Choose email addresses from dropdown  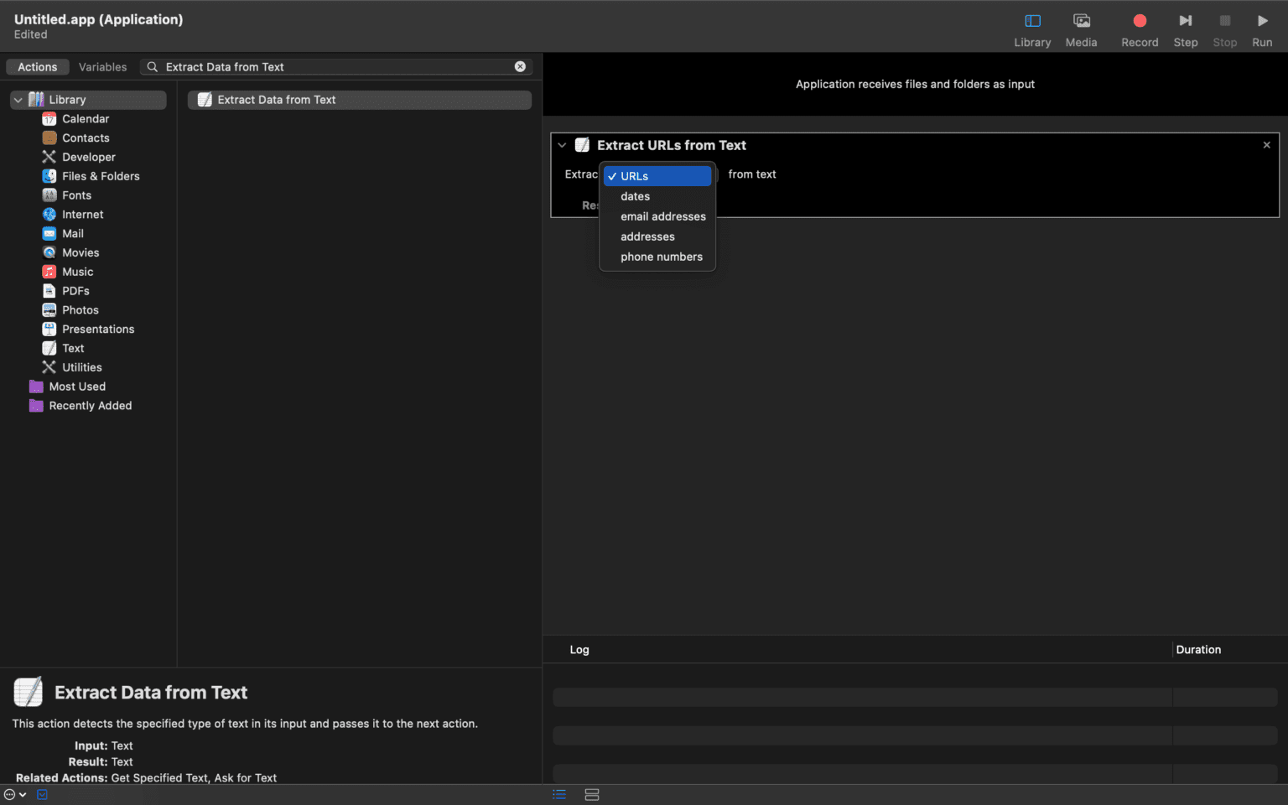pos(662,216)
